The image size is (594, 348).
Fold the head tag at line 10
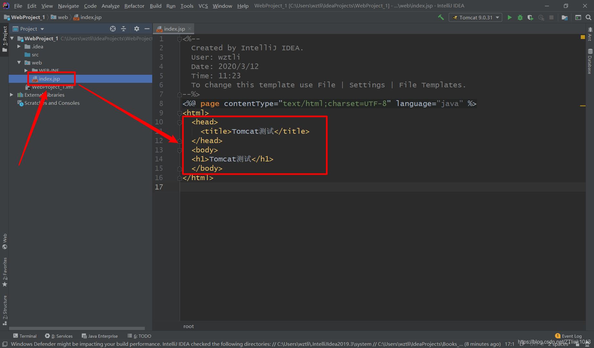pyautogui.click(x=180, y=122)
